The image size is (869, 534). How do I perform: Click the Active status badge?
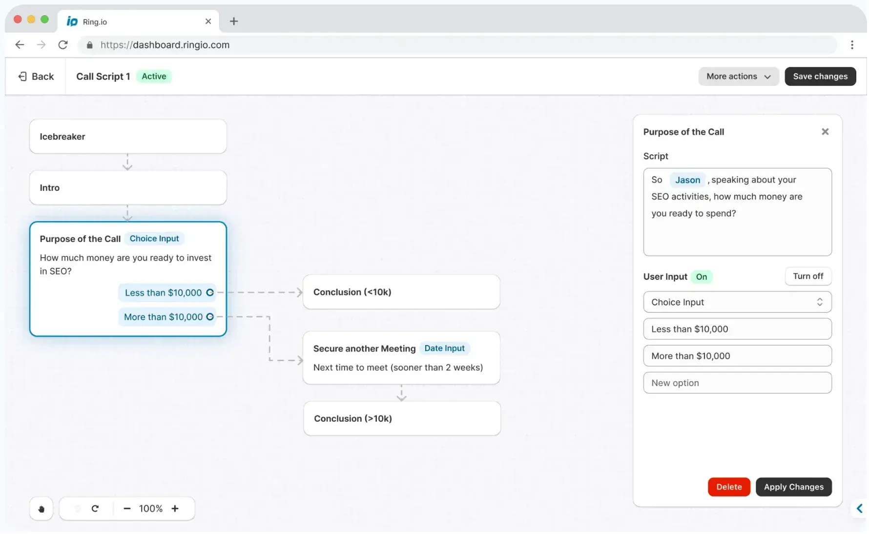coord(154,76)
